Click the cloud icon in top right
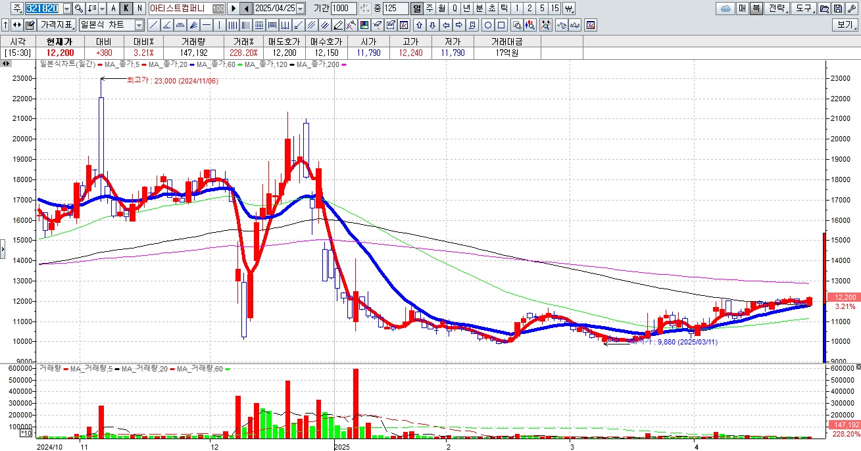This screenshot has height=451, width=861. (725, 9)
